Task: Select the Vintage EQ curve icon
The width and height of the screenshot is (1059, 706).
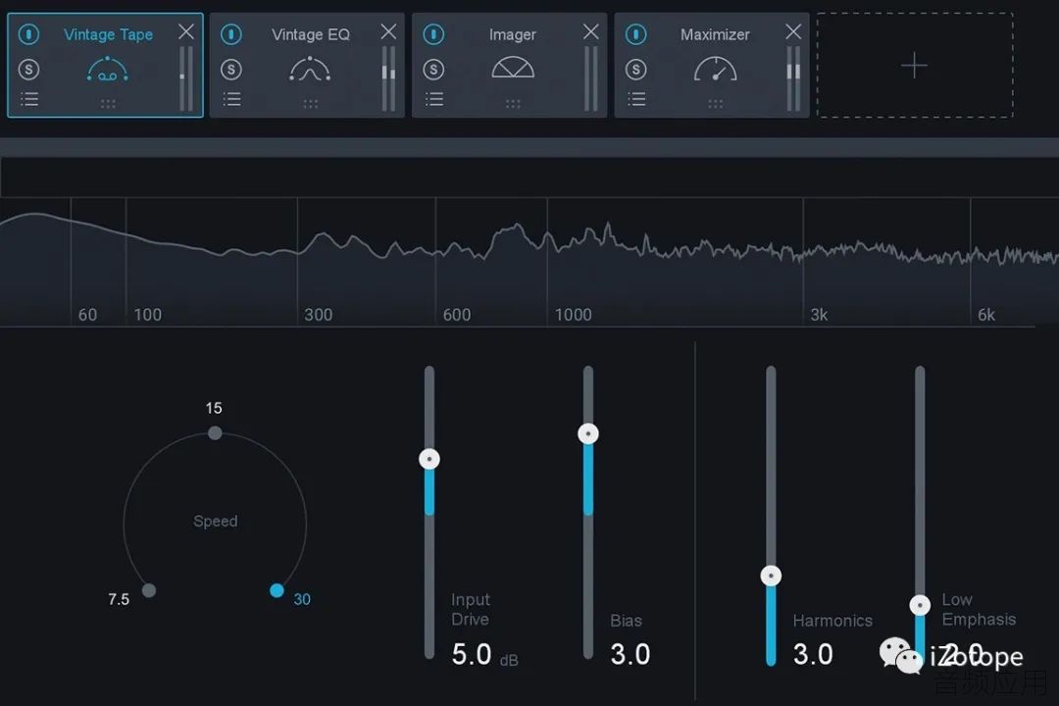Action: (310, 70)
